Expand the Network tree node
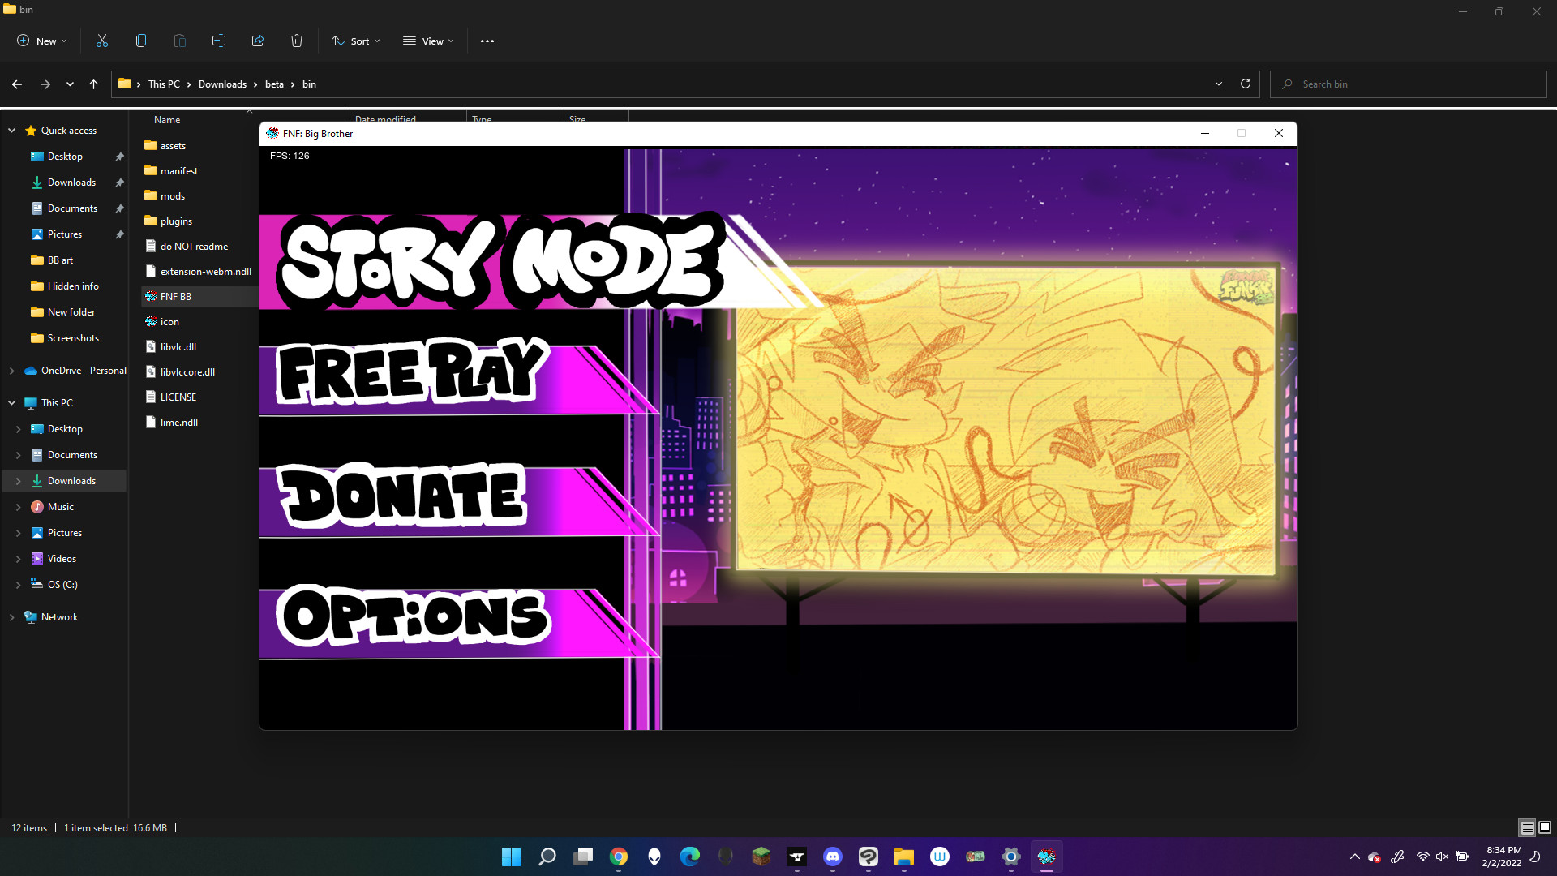The height and width of the screenshot is (876, 1557). [12, 617]
